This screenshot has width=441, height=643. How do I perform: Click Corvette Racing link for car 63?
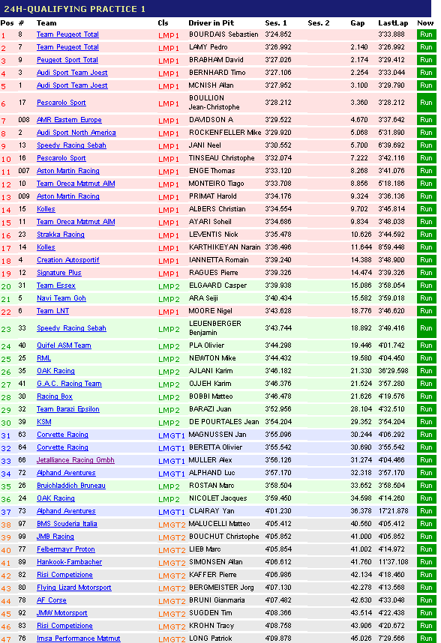(x=62, y=435)
